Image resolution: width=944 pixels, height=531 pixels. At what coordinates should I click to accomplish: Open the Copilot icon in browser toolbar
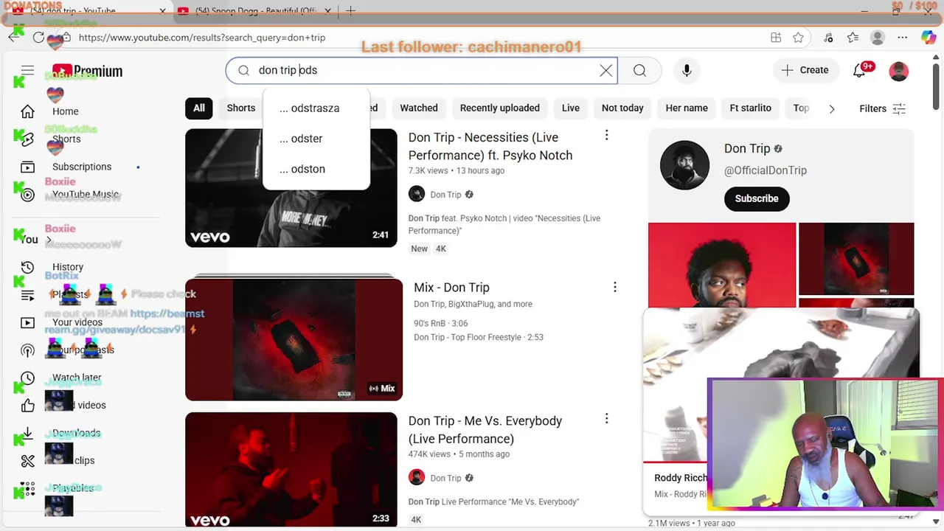click(929, 38)
